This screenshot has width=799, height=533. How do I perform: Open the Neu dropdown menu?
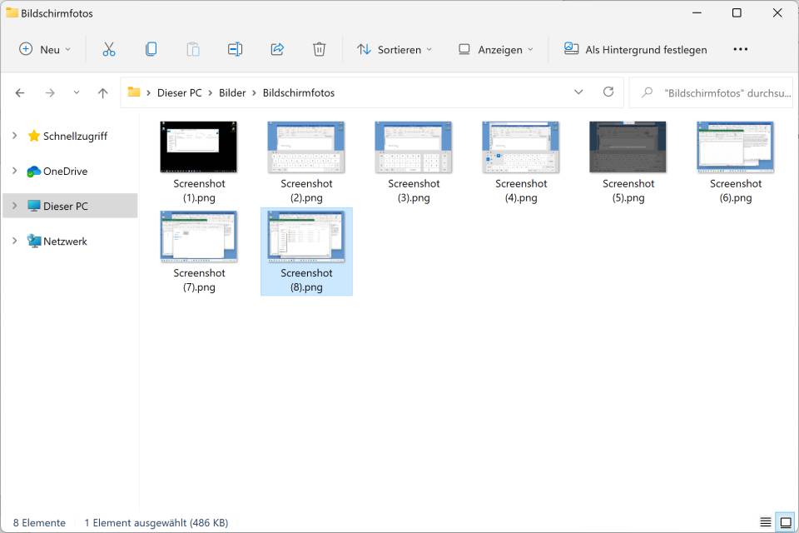click(46, 49)
